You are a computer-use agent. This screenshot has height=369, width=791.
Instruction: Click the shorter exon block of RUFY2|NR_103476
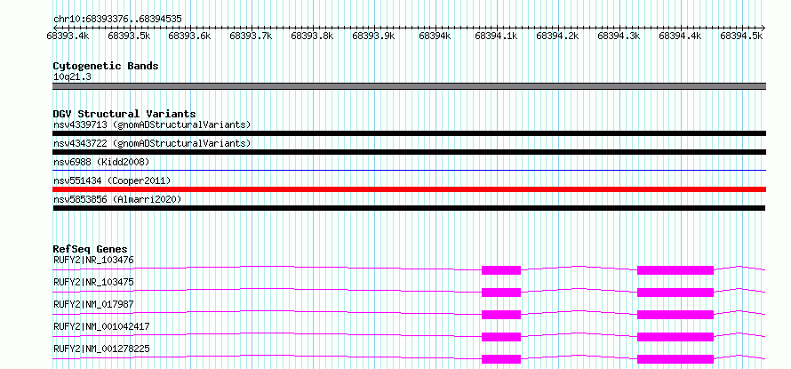501,270
